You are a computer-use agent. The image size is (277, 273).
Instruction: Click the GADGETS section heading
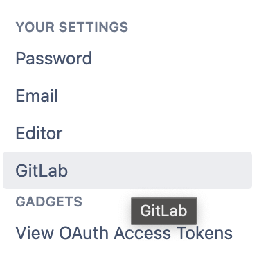[x=49, y=202]
